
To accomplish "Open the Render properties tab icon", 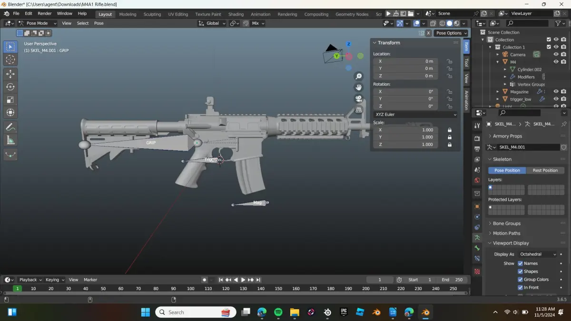I will (x=477, y=138).
